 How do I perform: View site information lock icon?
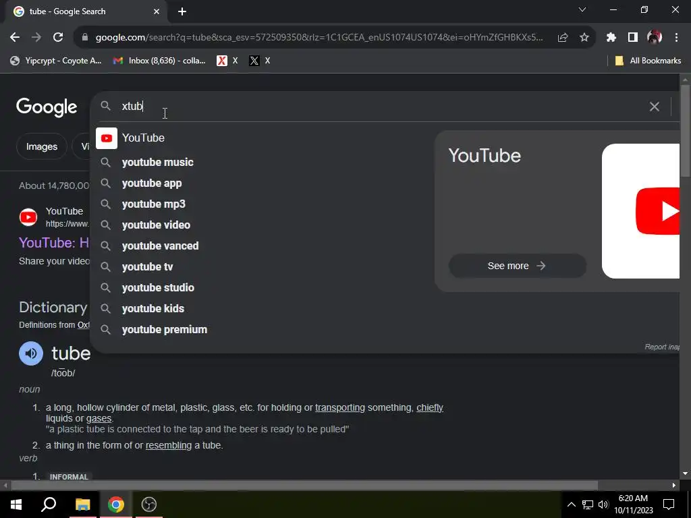pyautogui.click(x=85, y=38)
